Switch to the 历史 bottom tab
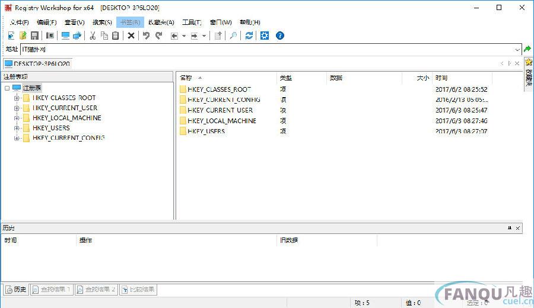Screen dimensions: 534x308 click(16, 290)
